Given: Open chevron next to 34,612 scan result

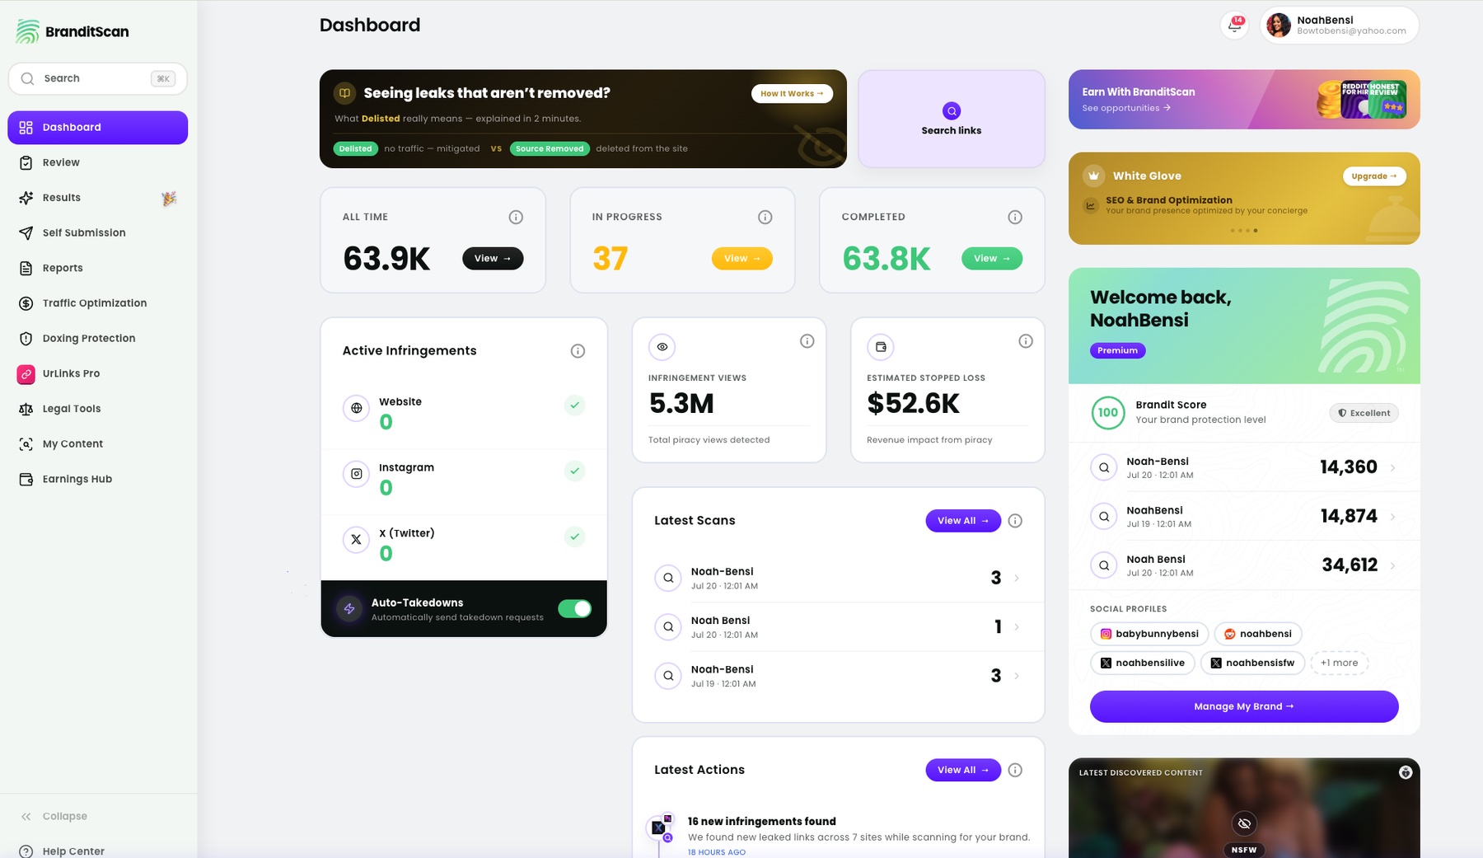Looking at the screenshot, I should click(x=1393, y=565).
